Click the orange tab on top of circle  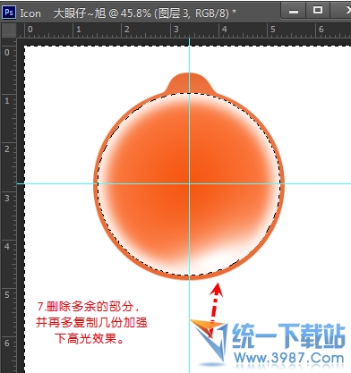pyautogui.click(x=189, y=83)
